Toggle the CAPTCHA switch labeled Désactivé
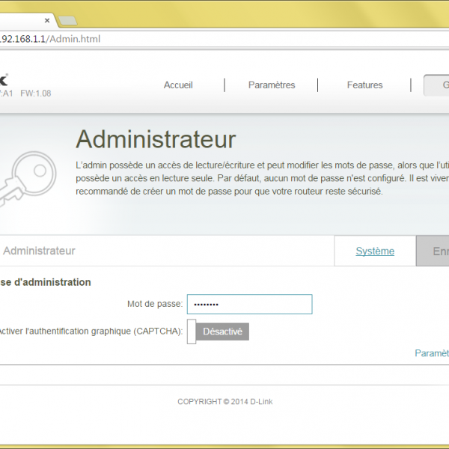 218,332
